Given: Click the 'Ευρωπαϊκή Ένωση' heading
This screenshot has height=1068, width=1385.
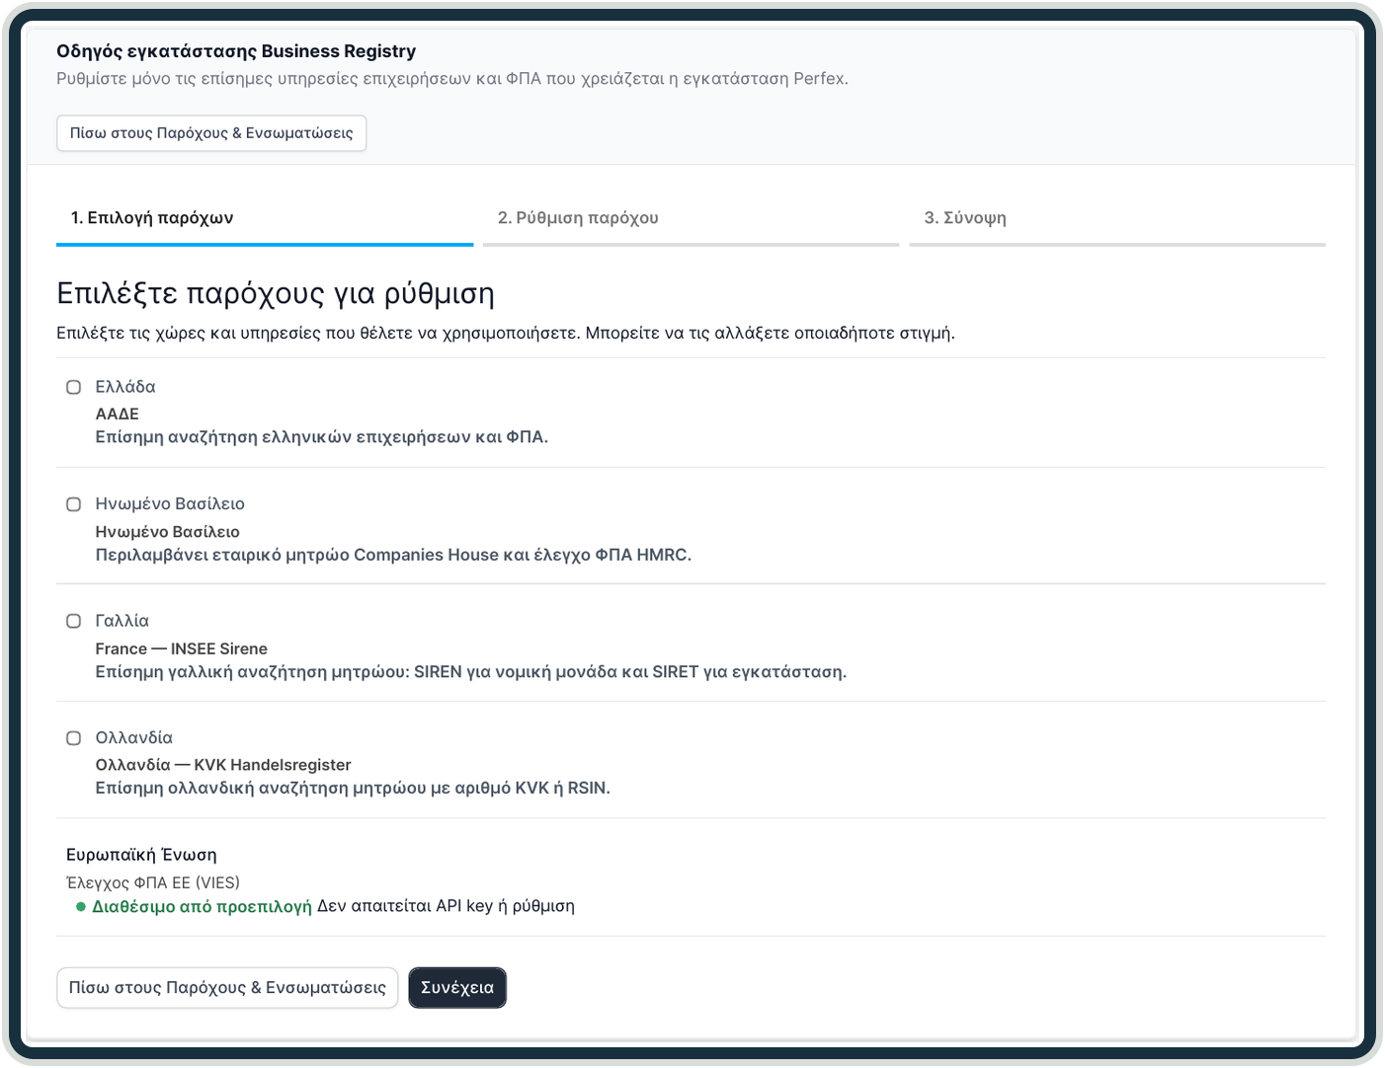Looking at the screenshot, I should (x=141, y=855).
